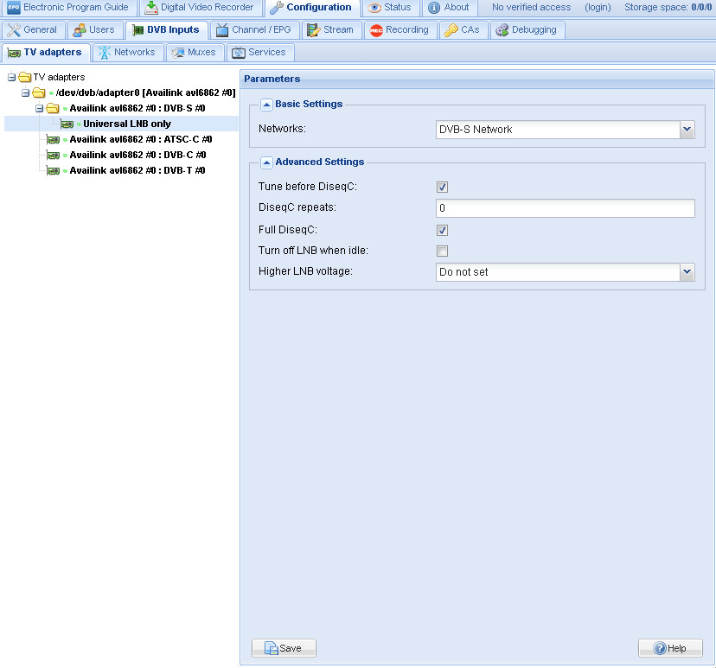Click the Do not set voltage field
The height and width of the screenshot is (668, 716).
click(558, 272)
